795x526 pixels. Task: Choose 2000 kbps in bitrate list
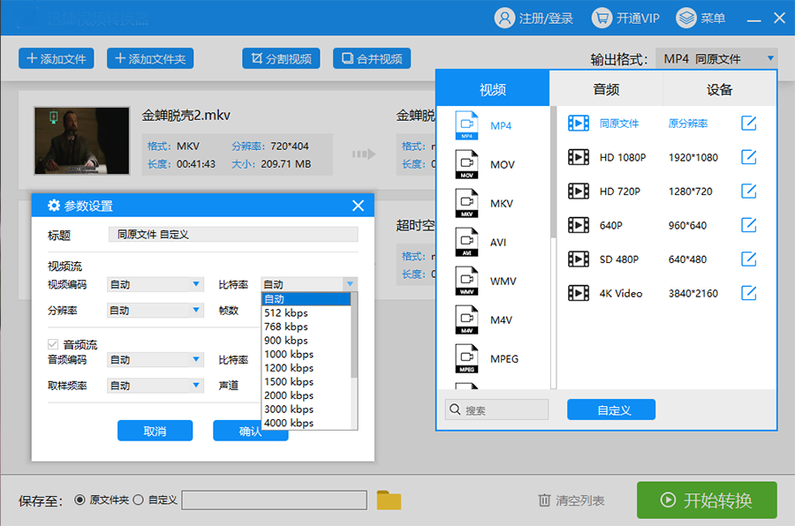tap(307, 395)
